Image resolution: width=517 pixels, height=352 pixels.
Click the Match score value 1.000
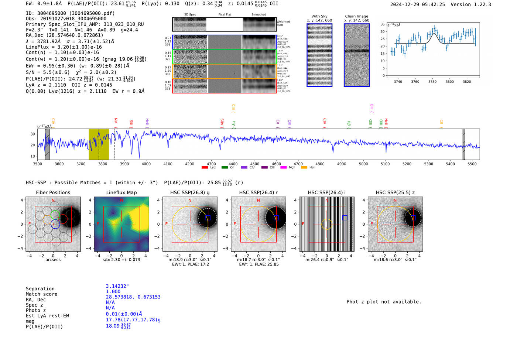[113, 291]
